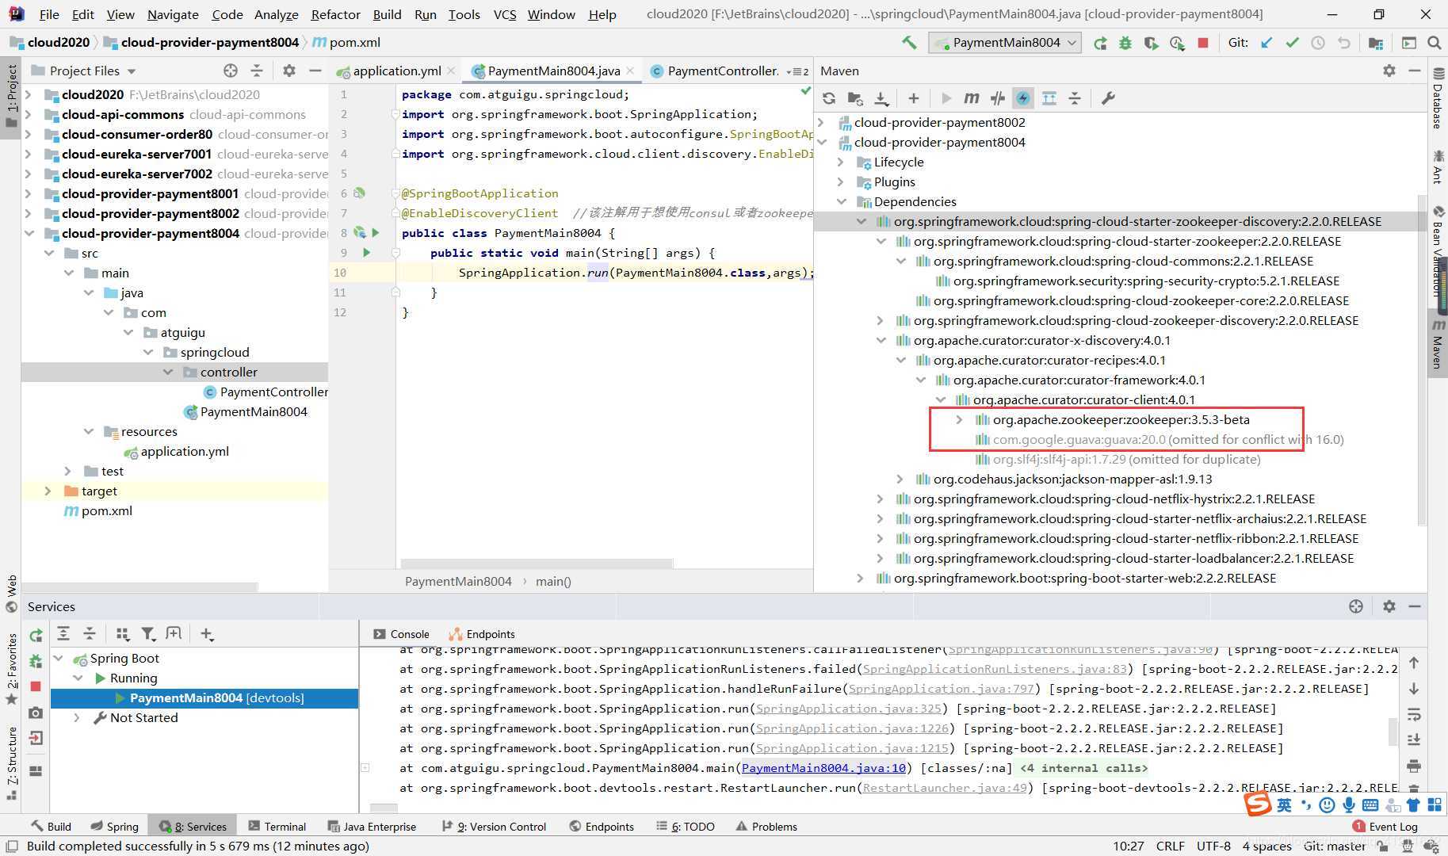Viewport: 1448px width, 856px height.
Task: Select PaymentMain8004 [devtools] service
Action: point(204,697)
